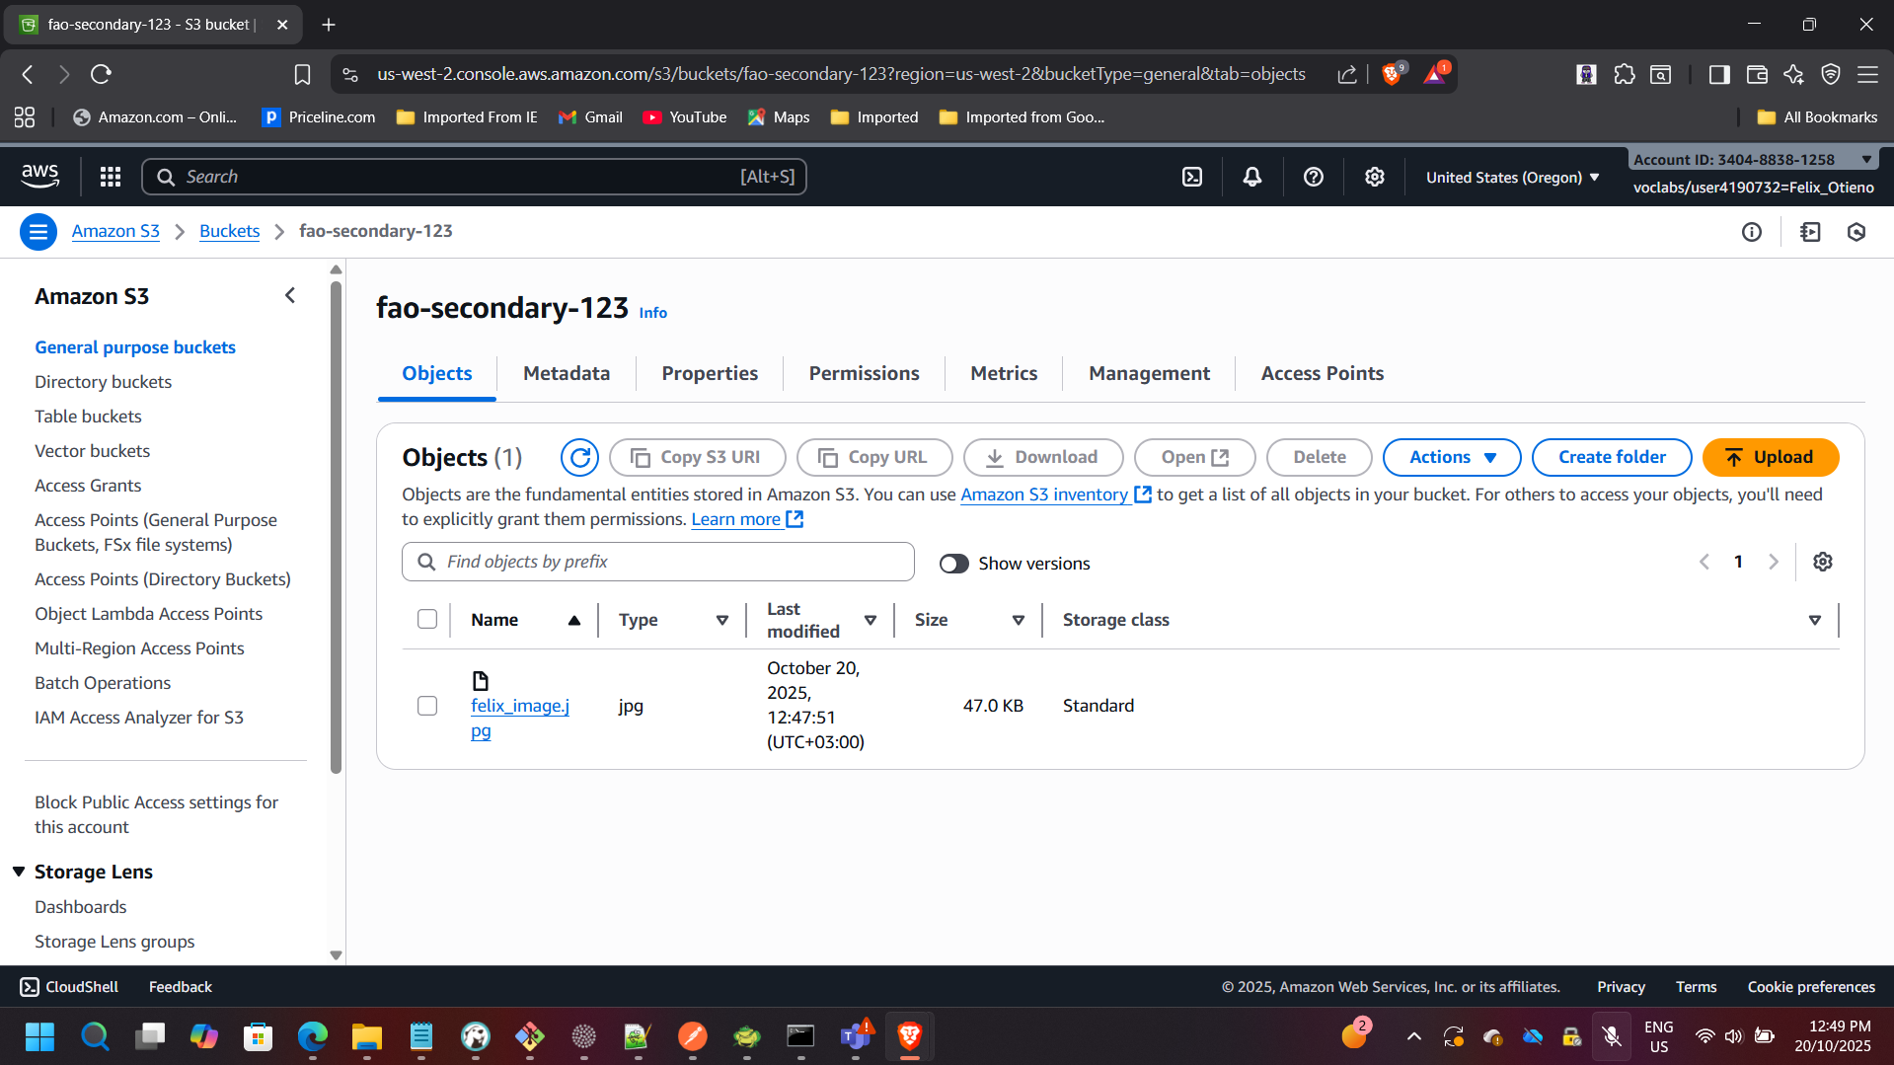Open the AWS services grid menu
The image size is (1894, 1065).
point(111,177)
